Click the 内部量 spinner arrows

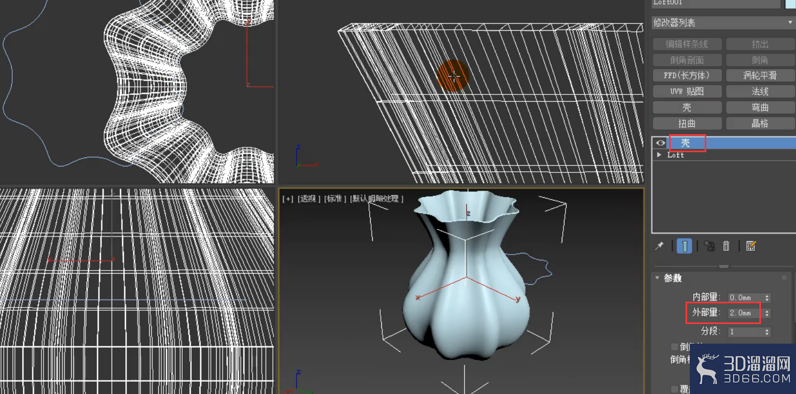click(x=767, y=297)
